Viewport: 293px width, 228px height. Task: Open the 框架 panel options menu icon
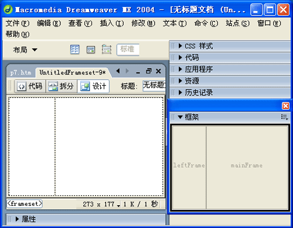click(x=284, y=117)
